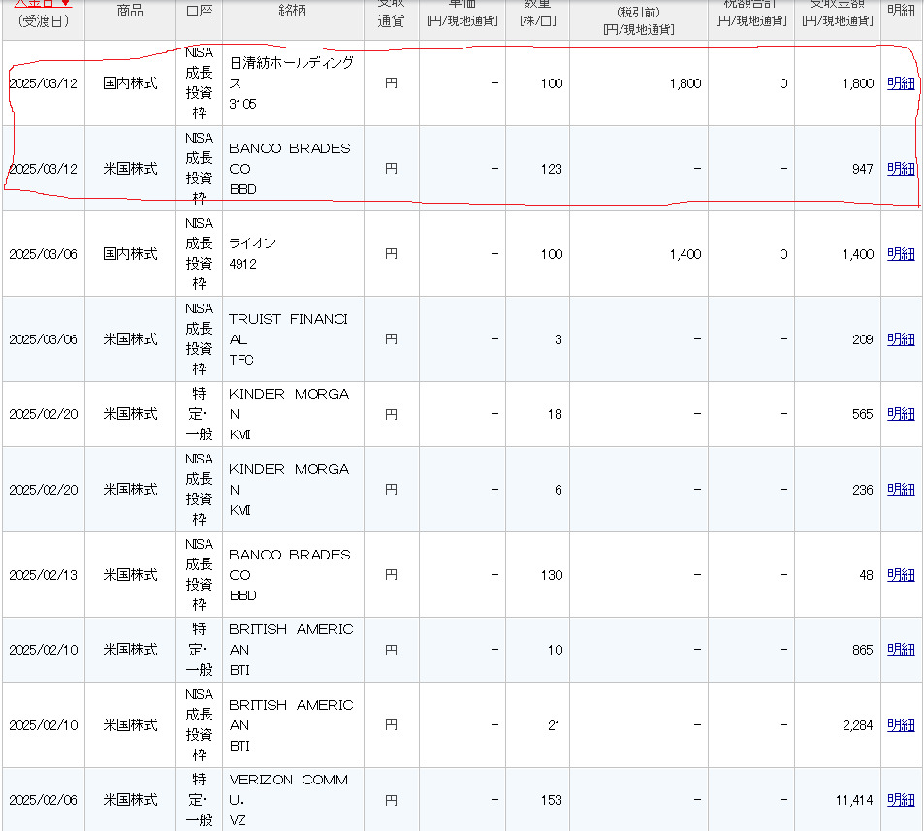The height and width of the screenshot is (831, 924).
Task: Click received amount 2,284
Action: [x=858, y=725]
